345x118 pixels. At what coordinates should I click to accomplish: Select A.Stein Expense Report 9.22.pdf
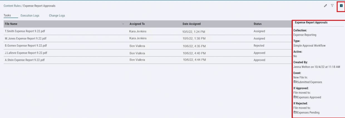point(24,60)
